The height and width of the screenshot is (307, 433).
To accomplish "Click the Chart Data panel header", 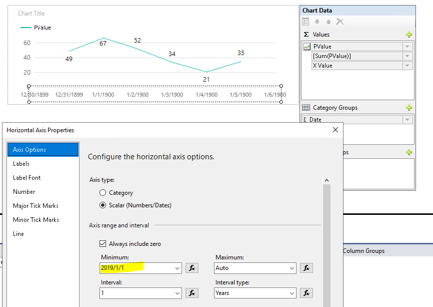I will coord(358,11).
